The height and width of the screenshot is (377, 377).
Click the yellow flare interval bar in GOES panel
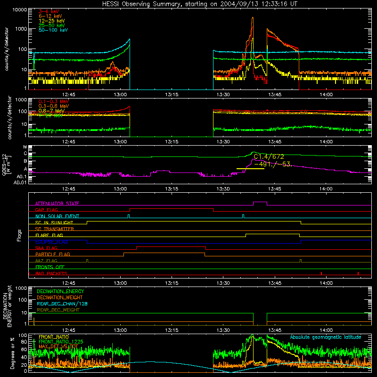(250, 169)
